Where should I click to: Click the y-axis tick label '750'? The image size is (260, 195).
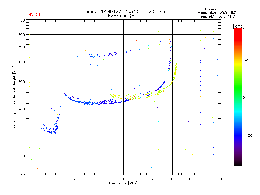(21, 20)
